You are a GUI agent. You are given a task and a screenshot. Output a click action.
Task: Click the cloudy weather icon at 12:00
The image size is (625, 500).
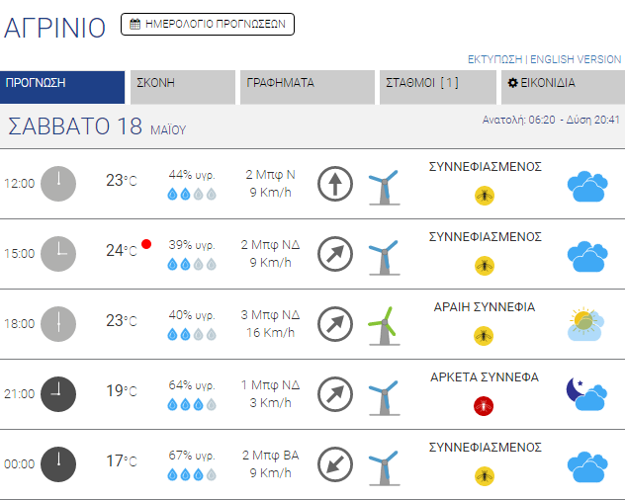pyautogui.click(x=586, y=185)
